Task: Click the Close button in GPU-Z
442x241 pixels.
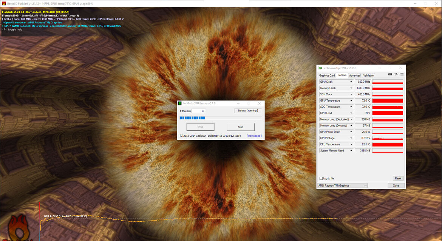Action: pyautogui.click(x=396, y=186)
